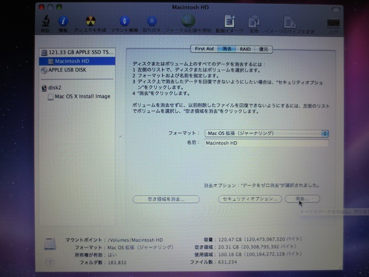This screenshot has height=277, width=369.
Task: Click the drive icon beside マウントポイント info
Action: coord(50,244)
